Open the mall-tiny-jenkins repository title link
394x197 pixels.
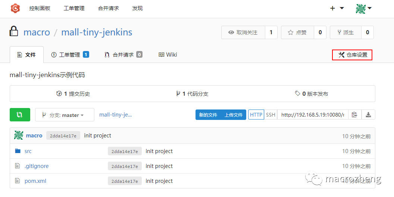[x=97, y=32]
